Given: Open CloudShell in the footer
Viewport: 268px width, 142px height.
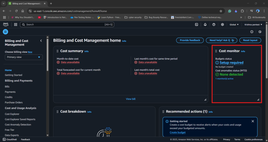Looking at the screenshot, I should point(10,139).
